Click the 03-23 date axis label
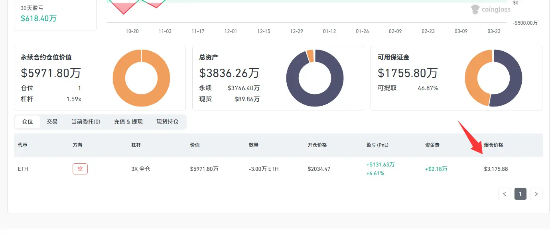The height and width of the screenshot is (236, 550). click(494, 31)
